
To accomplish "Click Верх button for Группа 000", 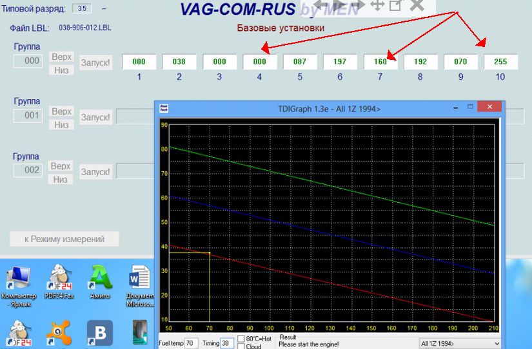I will [x=61, y=57].
